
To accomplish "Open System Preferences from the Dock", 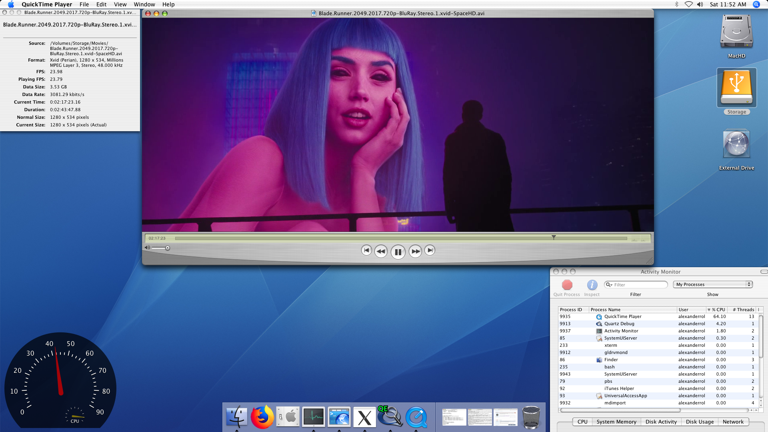I will [288, 417].
